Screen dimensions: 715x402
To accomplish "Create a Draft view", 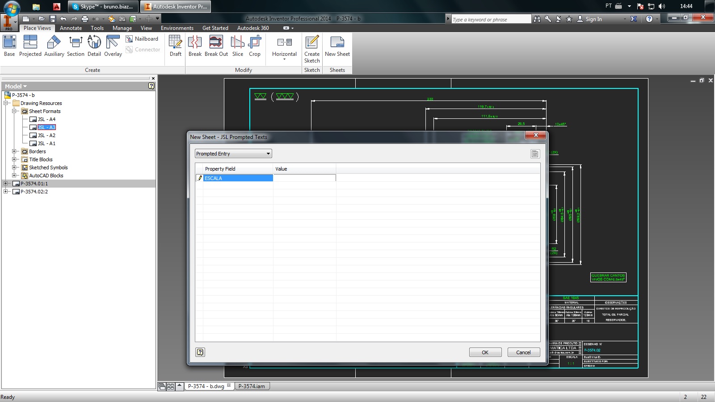I will click(176, 46).
